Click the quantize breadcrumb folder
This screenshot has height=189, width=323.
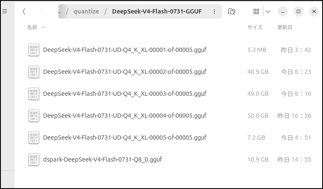pyautogui.click(x=86, y=11)
